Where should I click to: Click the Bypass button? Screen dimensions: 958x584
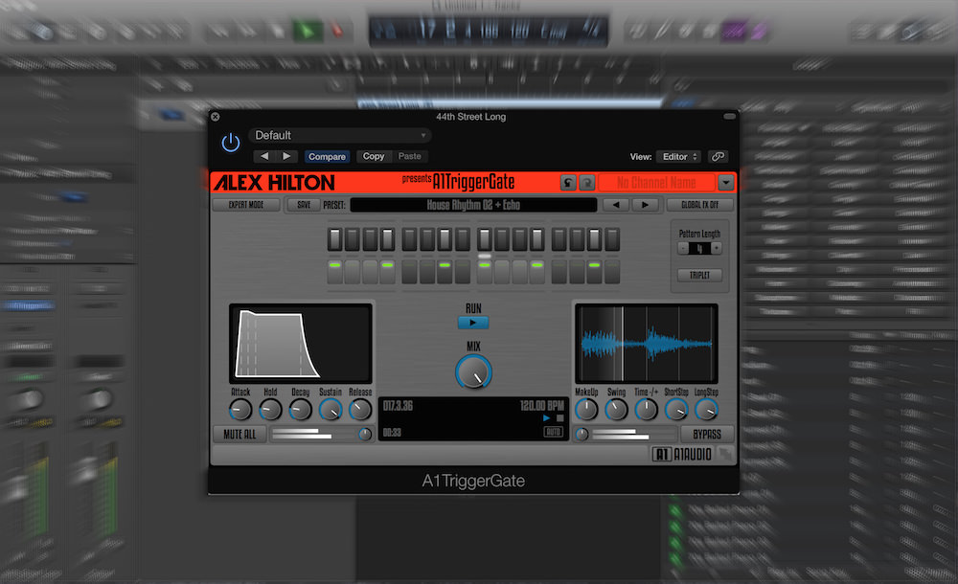(707, 435)
